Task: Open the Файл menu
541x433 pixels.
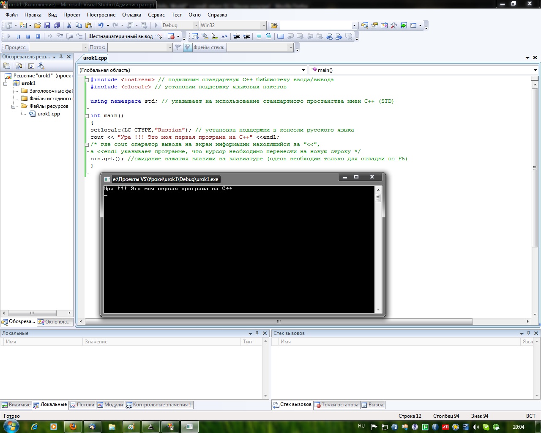Action: (x=12, y=15)
